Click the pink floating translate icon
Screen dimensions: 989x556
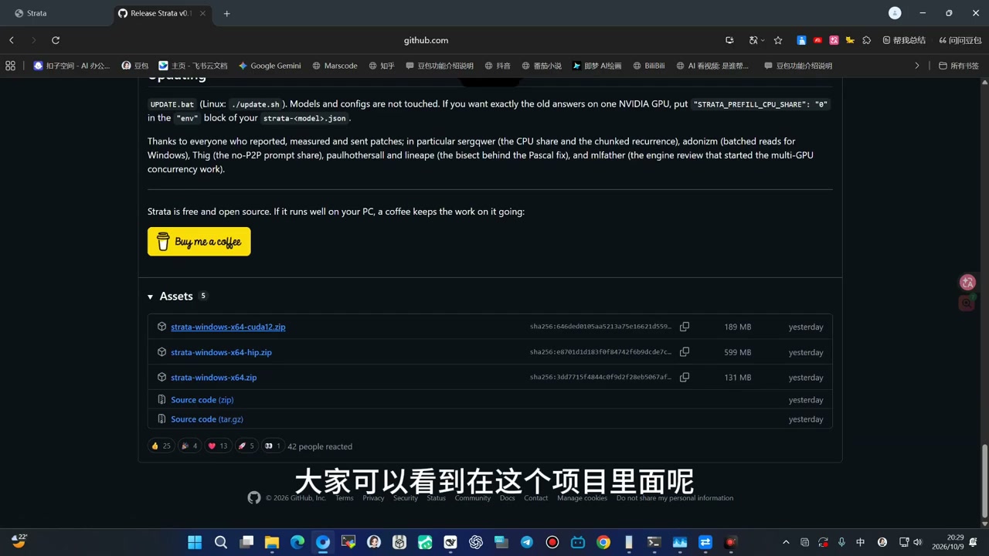(x=967, y=283)
